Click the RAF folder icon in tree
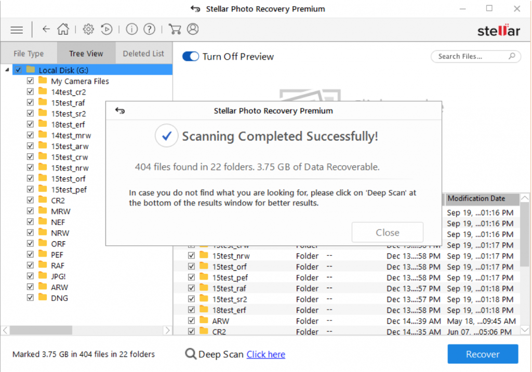Image resolution: width=532 pixels, height=372 pixels. pyautogui.click(x=43, y=265)
